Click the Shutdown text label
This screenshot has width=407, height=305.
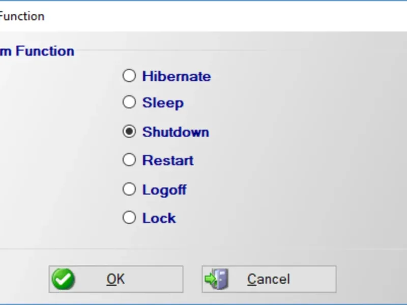[x=176, y=132]
